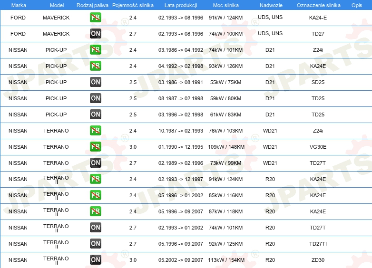Click the petrol icon in the VG30E Terrano row
Image resolution: width=372 pixels, height=268 pixels.
pyautogui.click(x=96, y=147)
